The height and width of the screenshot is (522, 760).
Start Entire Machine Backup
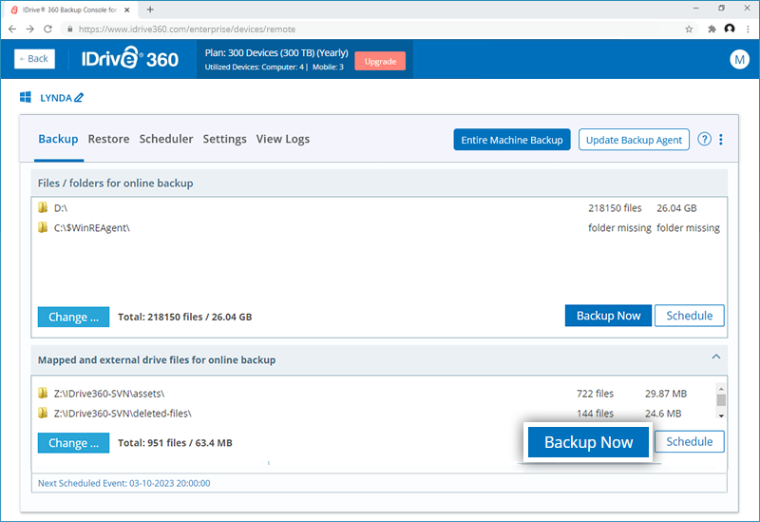(x=512, y=140)
